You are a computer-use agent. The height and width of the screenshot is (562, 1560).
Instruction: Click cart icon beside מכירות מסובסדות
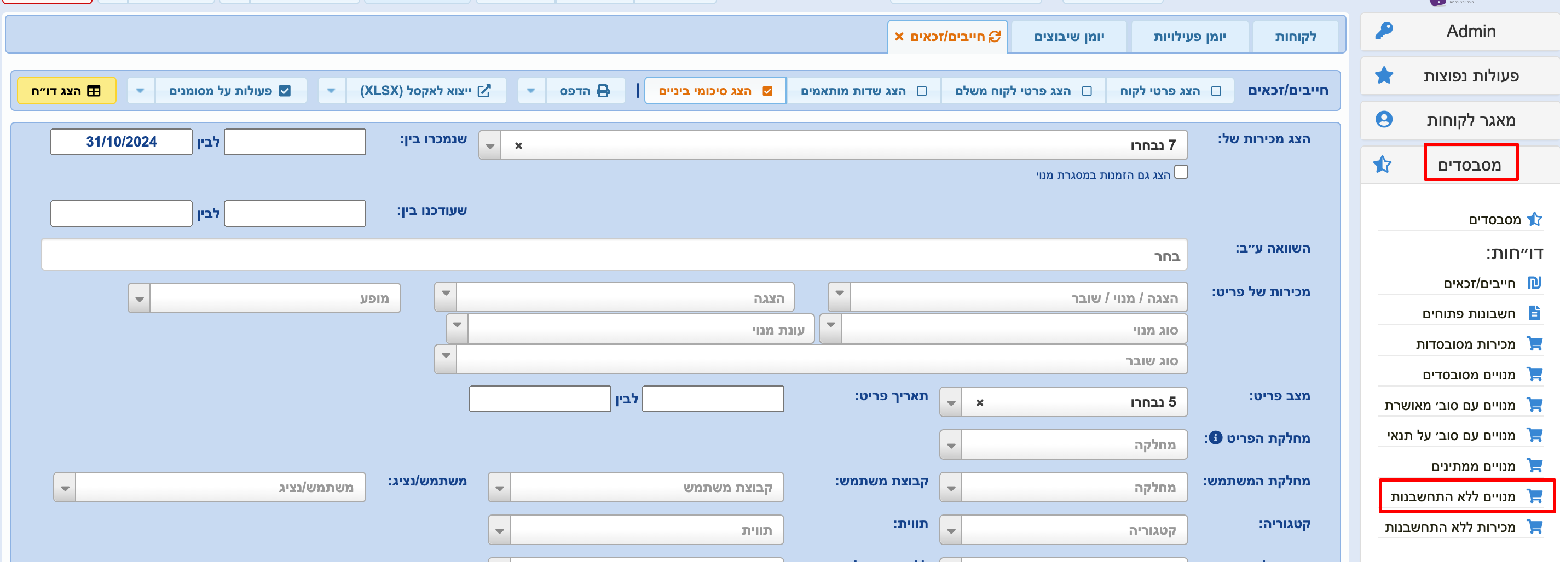pyautogui.click(x=1535, y=344)
